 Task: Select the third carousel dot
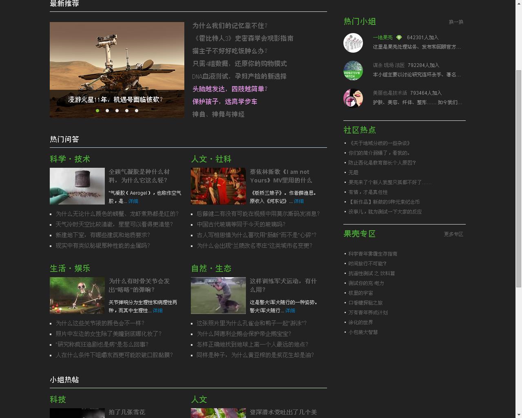pyautogui.click(x=117, y=111)
